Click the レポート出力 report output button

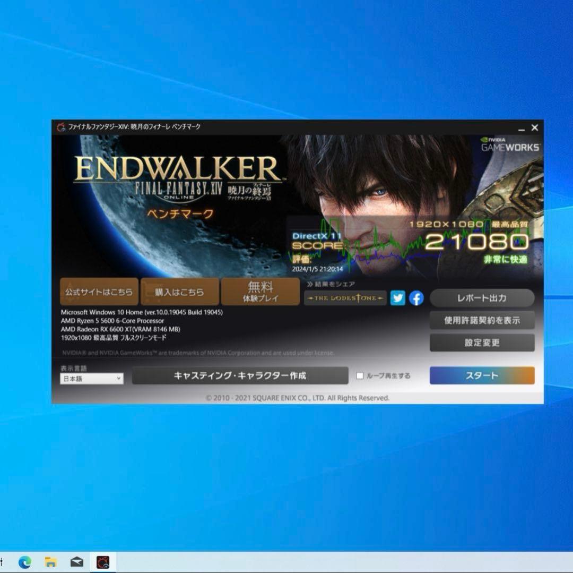click(x=482, y=298)
